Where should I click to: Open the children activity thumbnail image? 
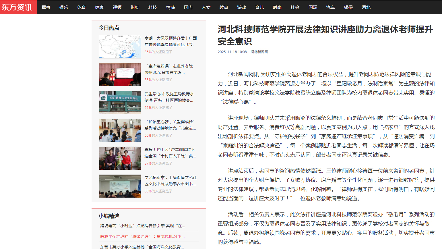pyautogui.click(x=120, y=130)
